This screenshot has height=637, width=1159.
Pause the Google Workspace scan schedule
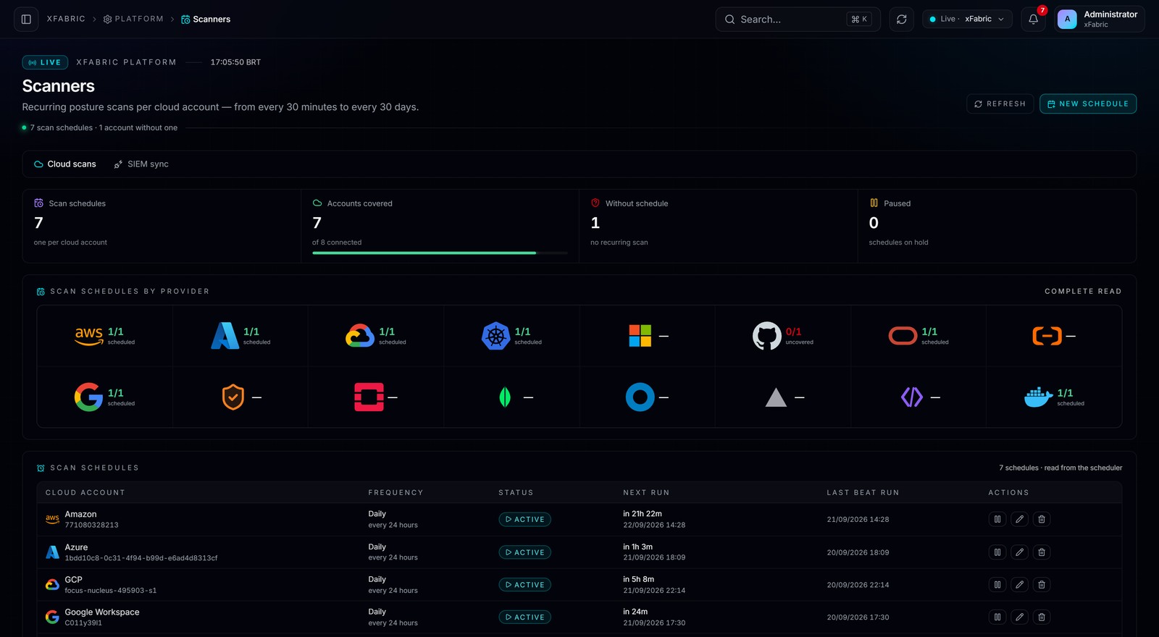(997, 617)
